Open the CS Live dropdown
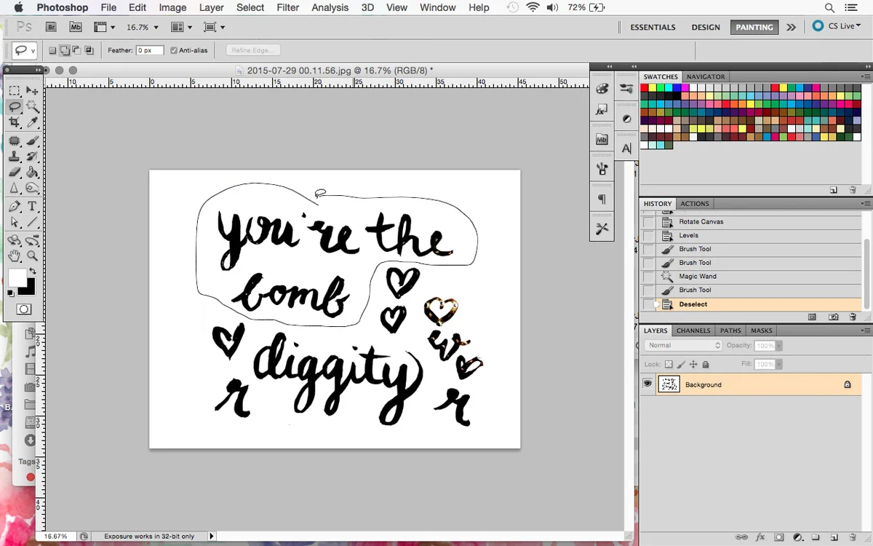 click(x=837, y=26)
